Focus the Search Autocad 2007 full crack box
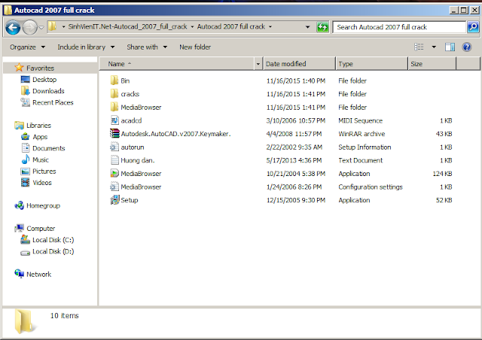This screenshot has height=340, width=482. tap(399, 27)
